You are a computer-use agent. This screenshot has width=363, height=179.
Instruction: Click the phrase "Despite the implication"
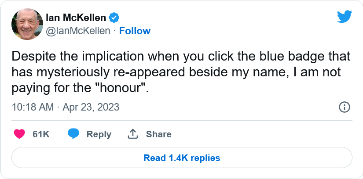click(65, 57)
